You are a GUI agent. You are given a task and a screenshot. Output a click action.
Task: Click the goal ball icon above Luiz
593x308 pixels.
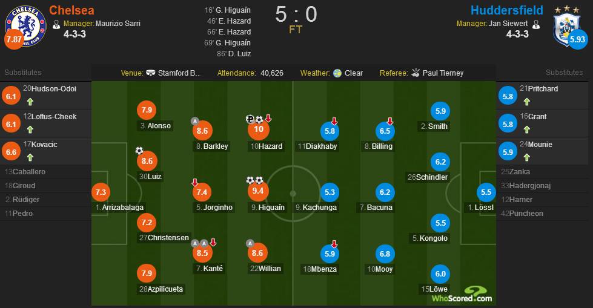click(139, 151)
